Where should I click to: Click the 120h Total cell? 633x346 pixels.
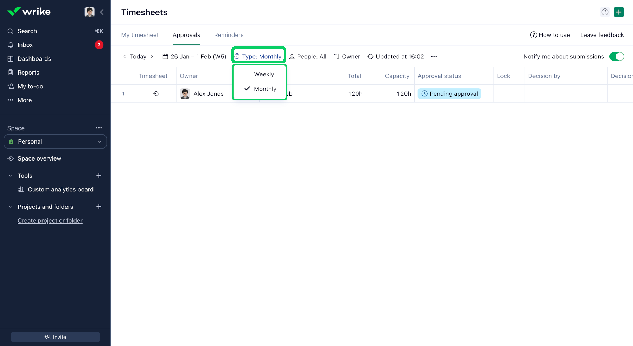coord(342,94)
